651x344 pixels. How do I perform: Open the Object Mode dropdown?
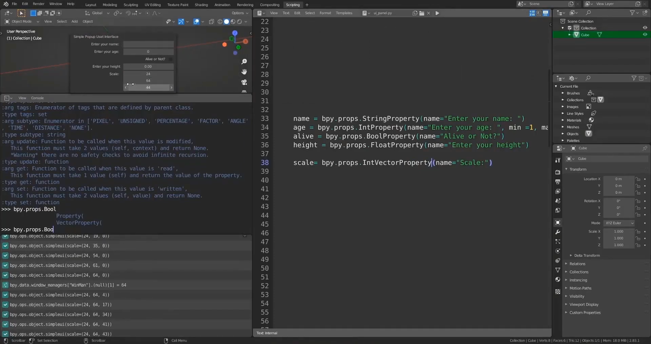(21, 21)
